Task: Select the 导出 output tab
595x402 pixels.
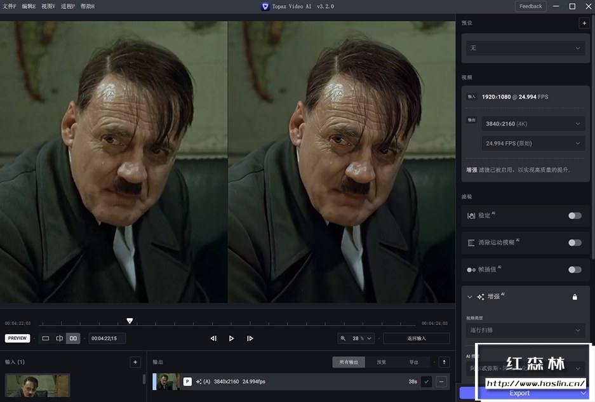Action: pos(413,362)
